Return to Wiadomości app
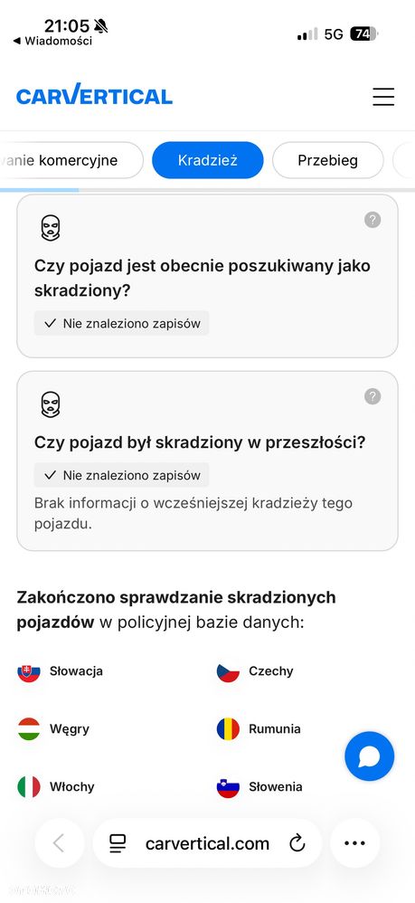The height and width of the screenshot is (903, 415). [52, 41]
